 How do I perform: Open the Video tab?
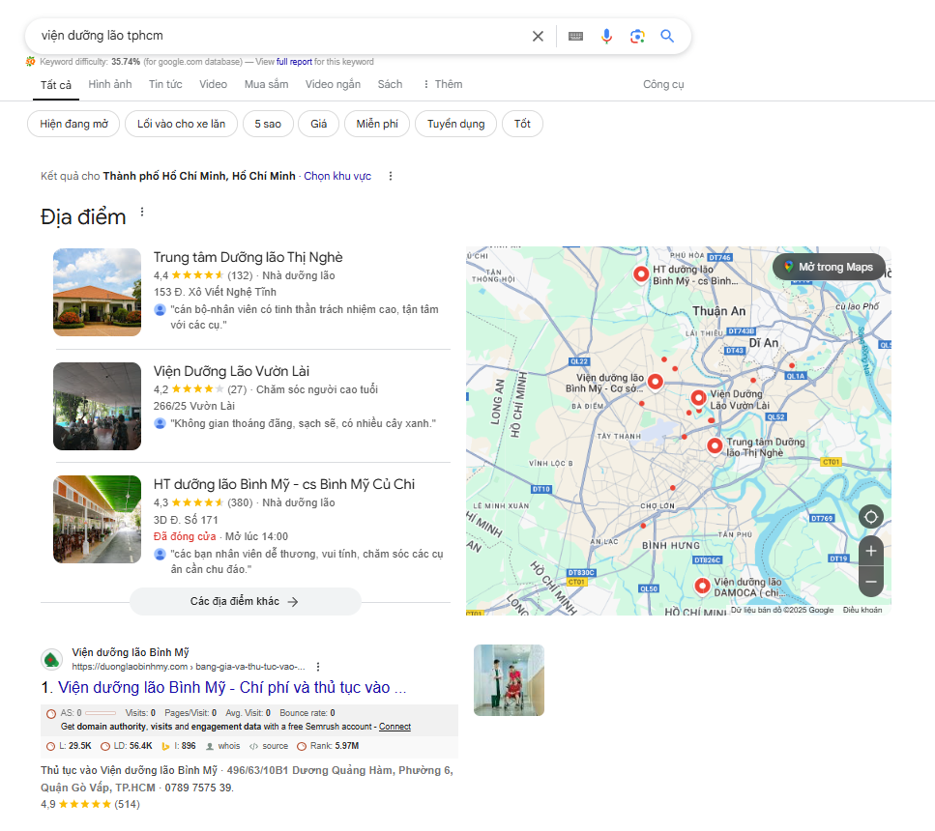[x=214, y=84]
